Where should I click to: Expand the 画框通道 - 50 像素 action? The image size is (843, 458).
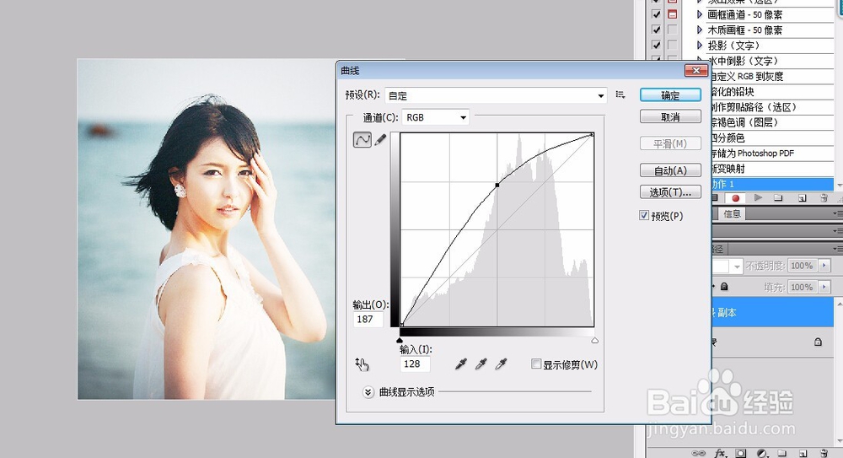pos(700,14)
